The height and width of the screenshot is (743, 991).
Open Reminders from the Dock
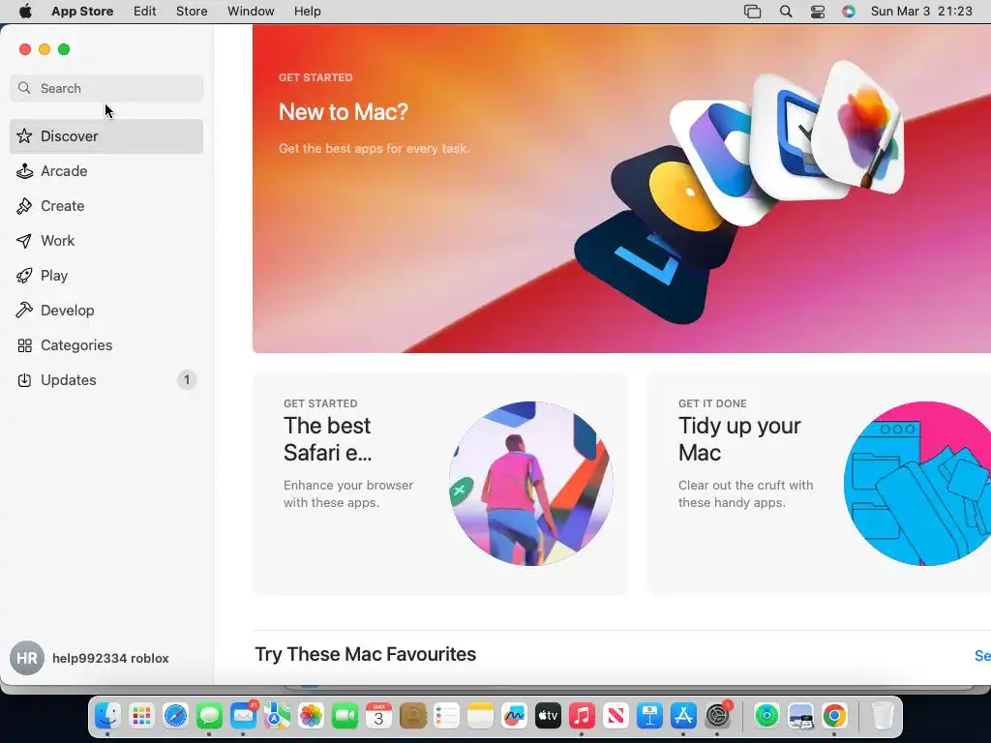(446, 716)
